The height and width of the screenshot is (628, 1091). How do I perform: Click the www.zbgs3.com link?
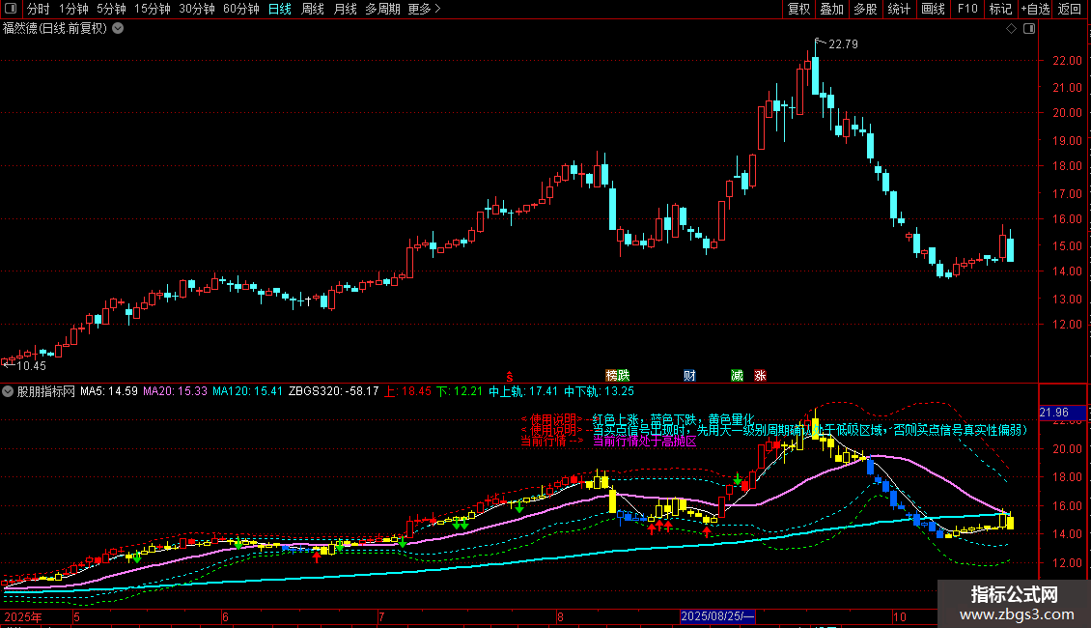pyautogui.click(x=1017, y=614)
